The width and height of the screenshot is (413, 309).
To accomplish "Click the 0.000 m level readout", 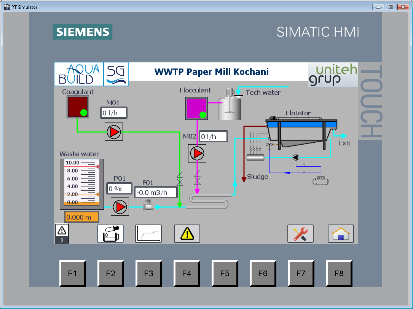I will (82, 217).
